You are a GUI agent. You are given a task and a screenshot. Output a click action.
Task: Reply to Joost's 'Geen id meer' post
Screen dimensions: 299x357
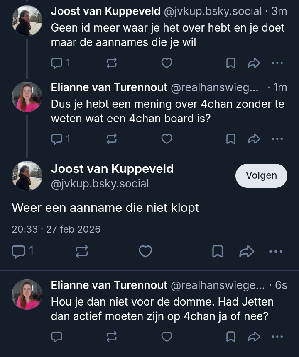click(x=57, y=63)
